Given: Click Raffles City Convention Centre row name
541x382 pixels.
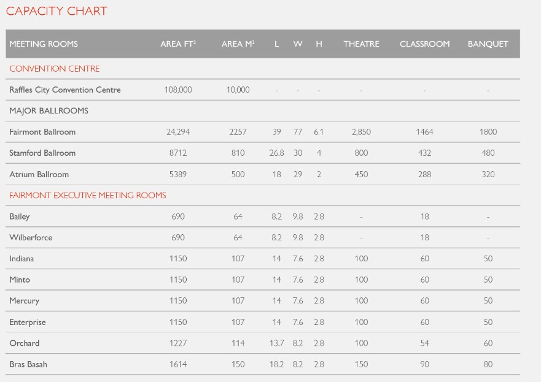Looking at the screenshot, I should [65, 90].
